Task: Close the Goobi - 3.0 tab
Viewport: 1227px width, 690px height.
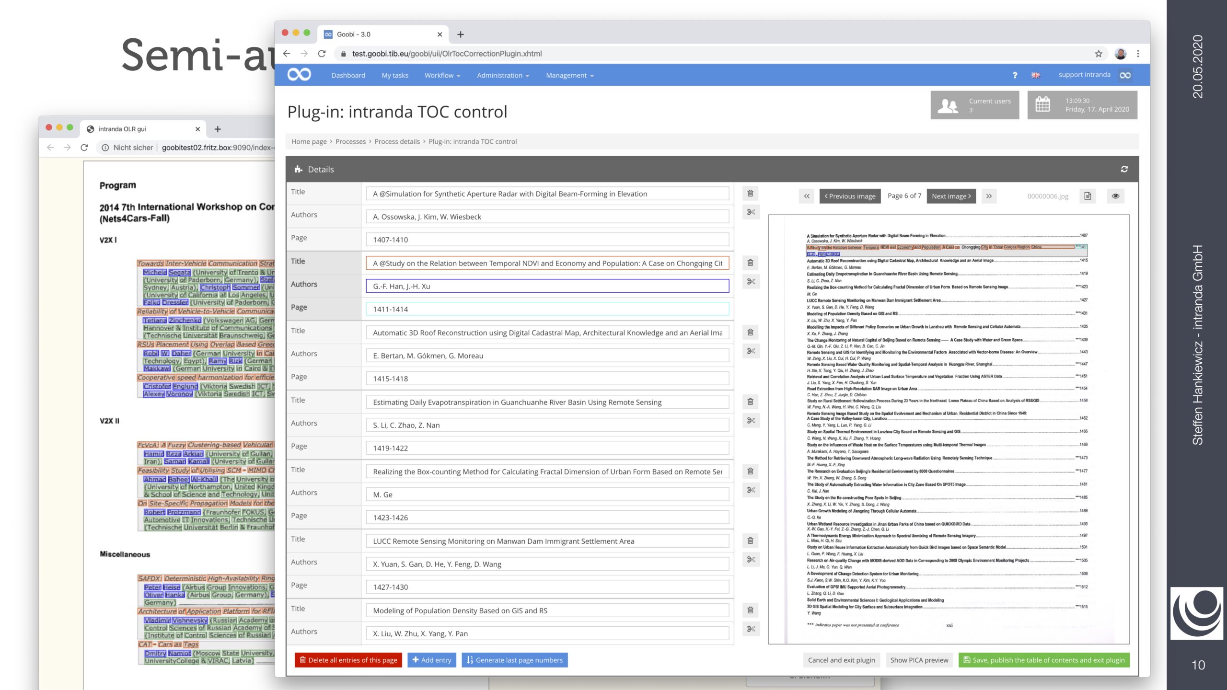Action: pos(440,34)
